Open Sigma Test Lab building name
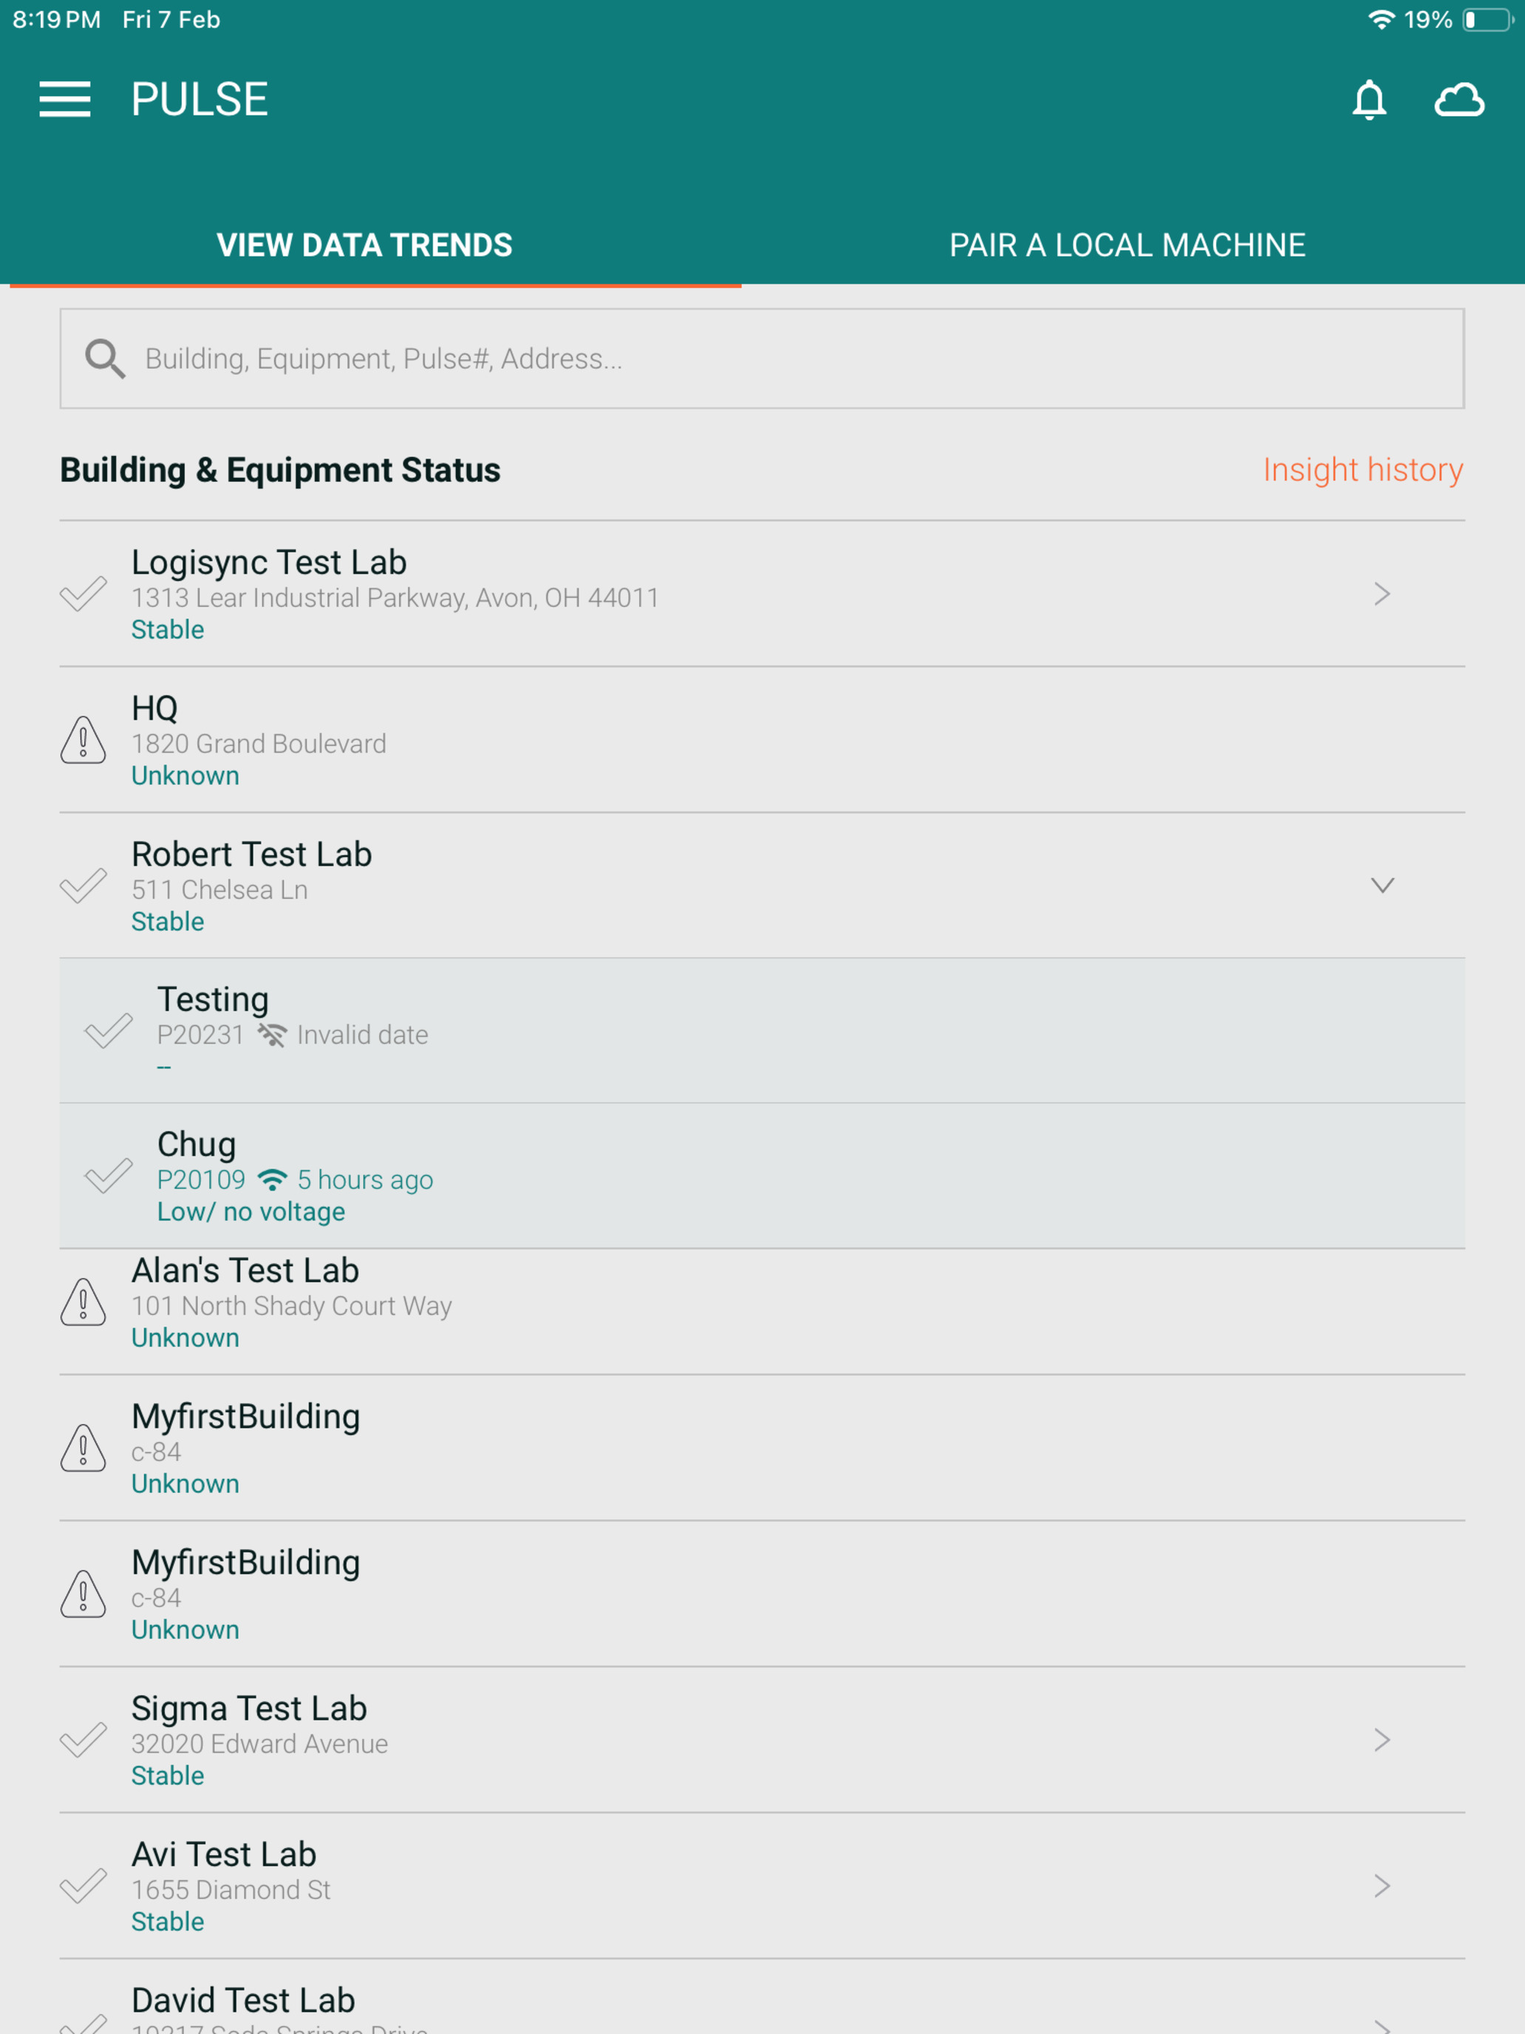The width and height of the screenshot is (1525, 2034). tap(249, 1709)
